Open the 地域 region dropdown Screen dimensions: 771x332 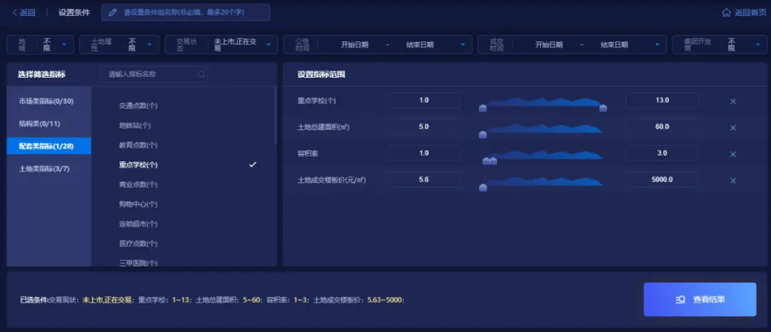(40, 44)
